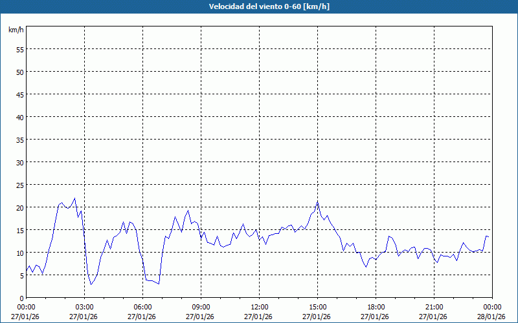The image size is (518, 323).
Task: Click the 10 tick label on the y-axis
Action: (x=19, y=253)
